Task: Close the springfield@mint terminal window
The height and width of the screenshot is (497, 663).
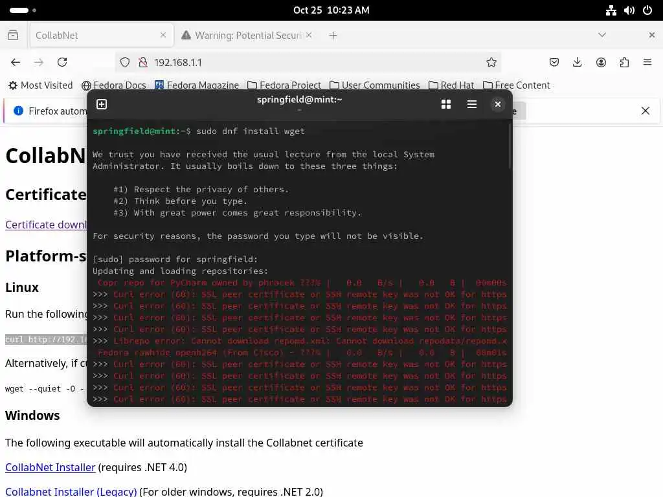Action: [x=498, y=104]
